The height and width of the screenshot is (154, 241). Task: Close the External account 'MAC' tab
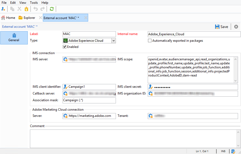click(x=86, y=18)
